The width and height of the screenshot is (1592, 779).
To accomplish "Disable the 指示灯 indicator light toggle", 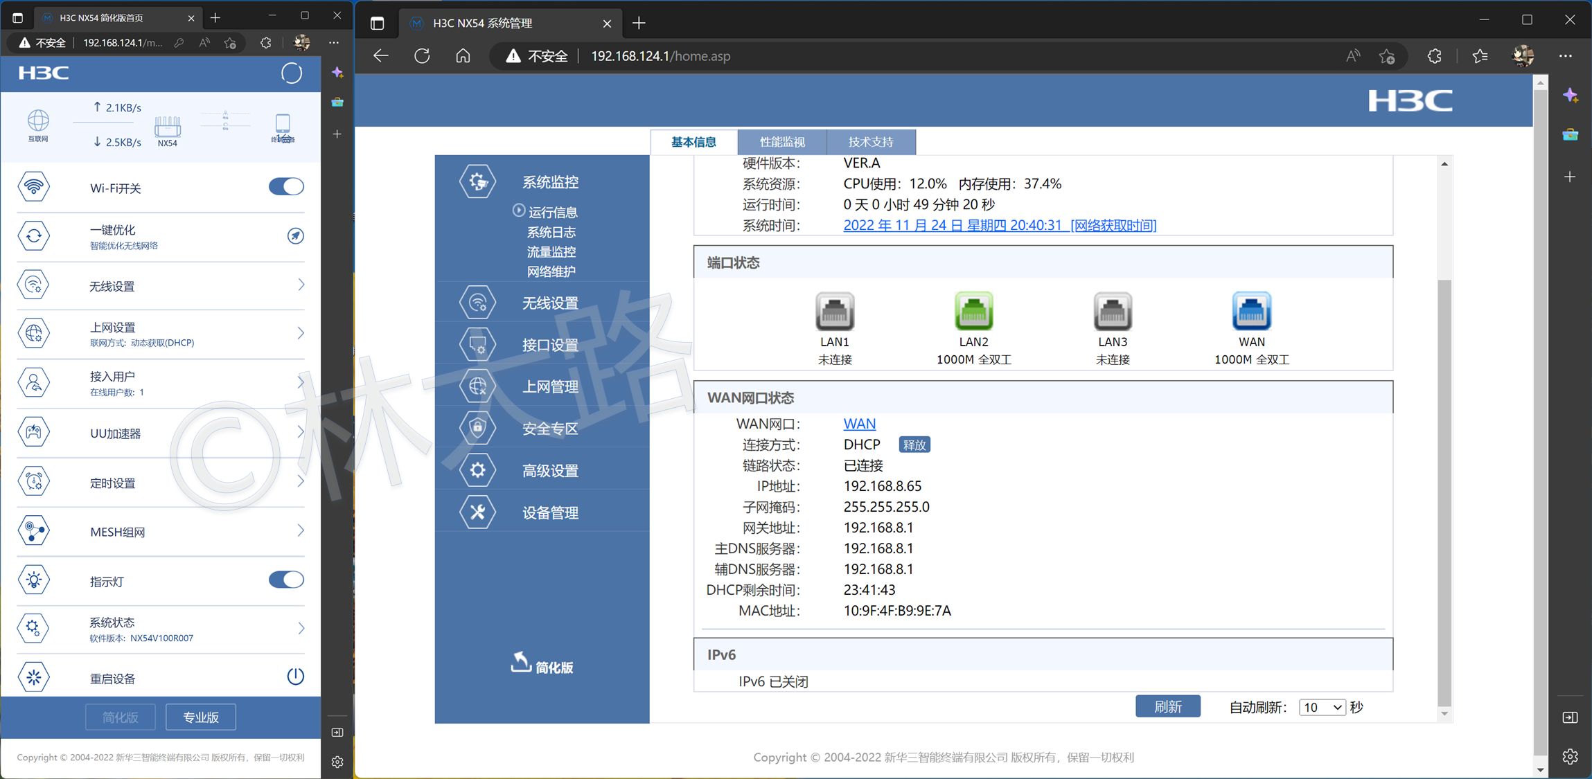I will (x=286, y=580).
